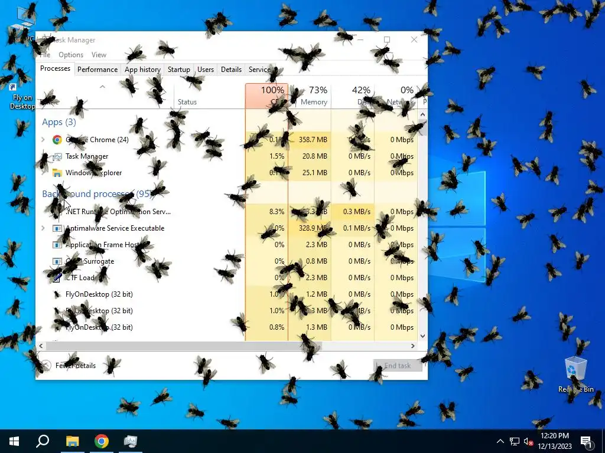Screen dimensions: 605x453
Task: Click the Google Chrome process icon
Action: point(57,140)
